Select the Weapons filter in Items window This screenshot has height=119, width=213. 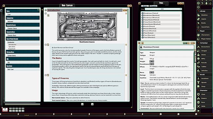pyautogui.click(x=153, y=6)
